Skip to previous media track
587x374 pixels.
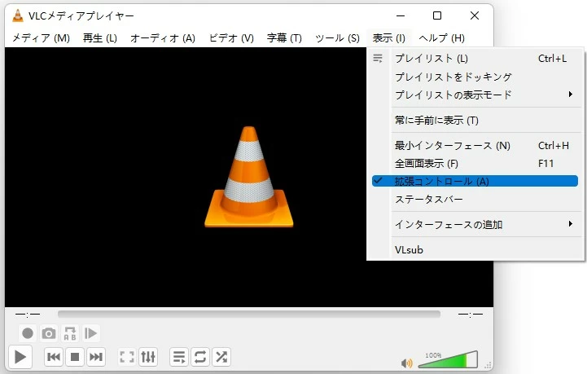(x=54, y=357)
